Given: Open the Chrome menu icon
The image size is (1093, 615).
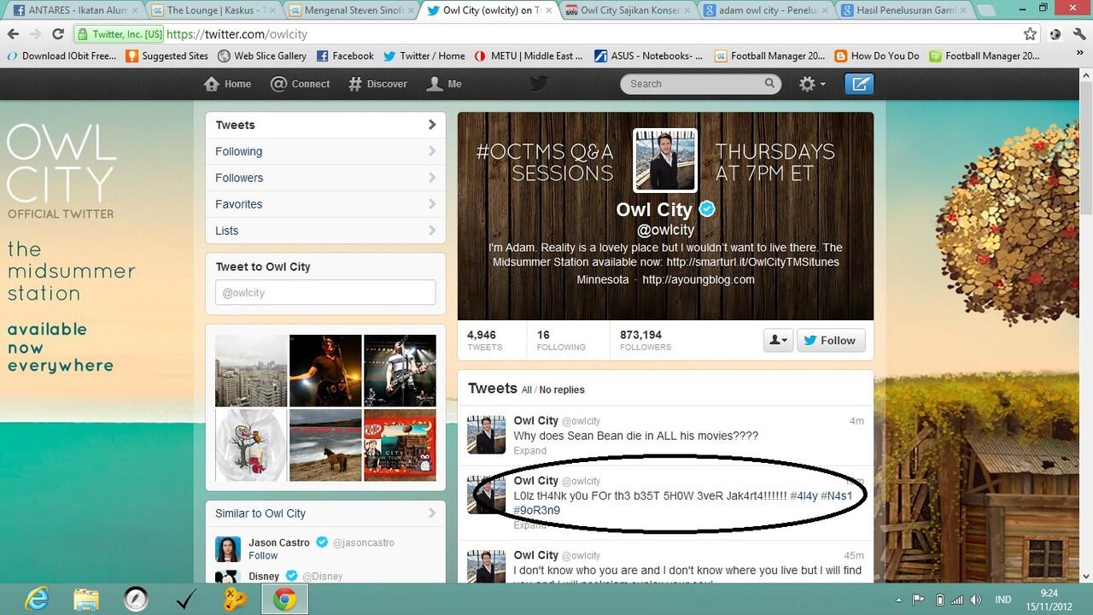Looking at the screenshot, I should (1078, 34).
